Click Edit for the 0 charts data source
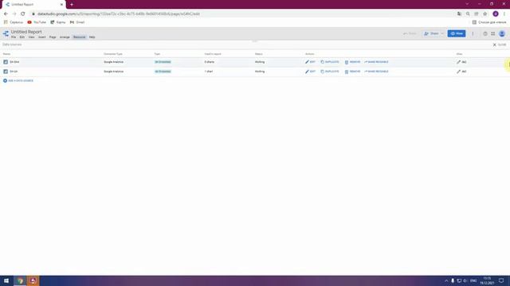This screenshot has height=286, width=510. 310,62
